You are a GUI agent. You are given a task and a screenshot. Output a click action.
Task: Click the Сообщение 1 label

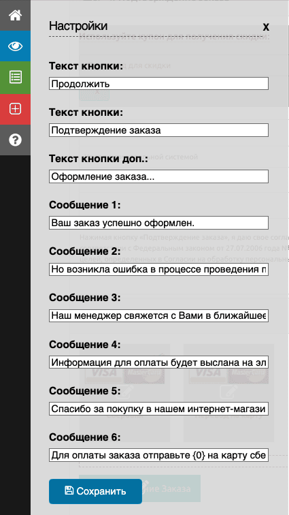85,205
